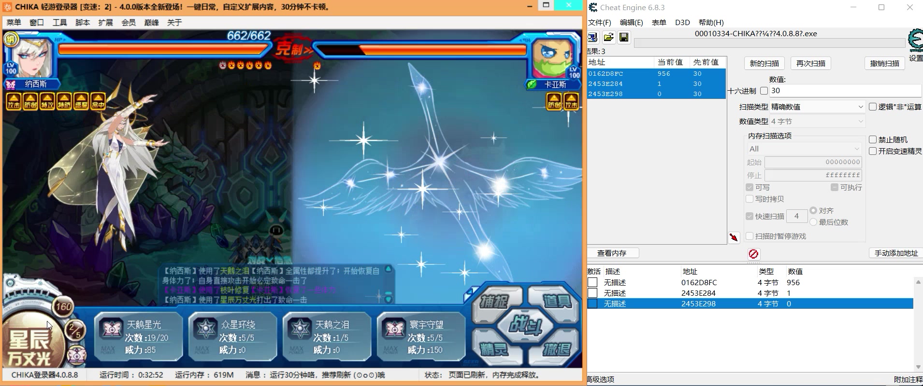Click the 撤销扫描 button

coord(884,63)
